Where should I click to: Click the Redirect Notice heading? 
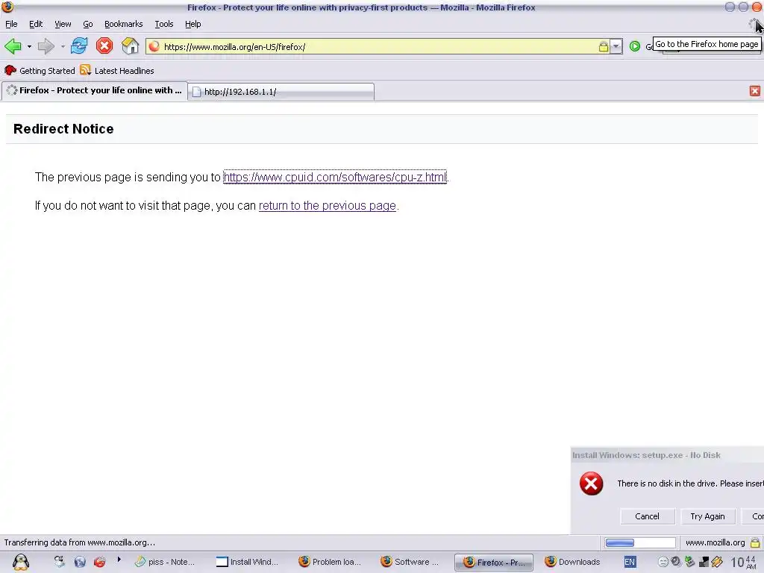63,128
